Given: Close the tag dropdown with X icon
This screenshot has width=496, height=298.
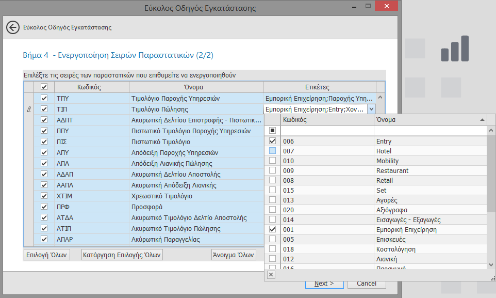Looking at the screenshot, I should [271, 275].
